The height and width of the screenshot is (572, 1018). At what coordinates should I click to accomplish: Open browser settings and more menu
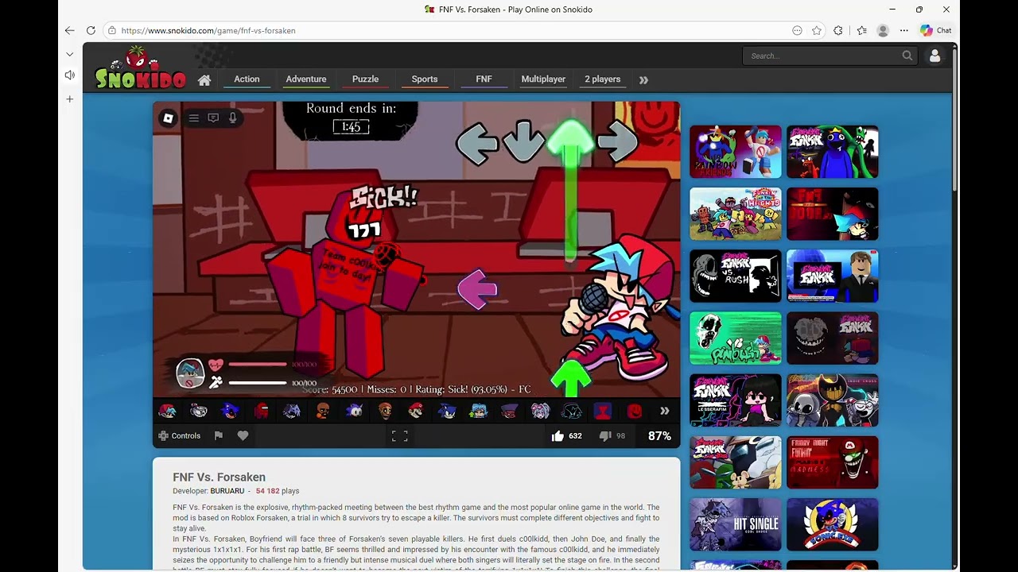[x=904, y=30]
